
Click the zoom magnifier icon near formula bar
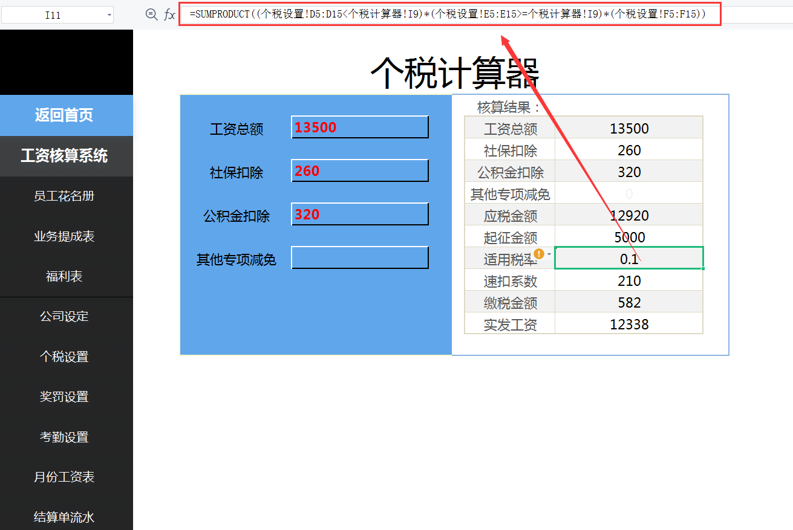point(151,15)
